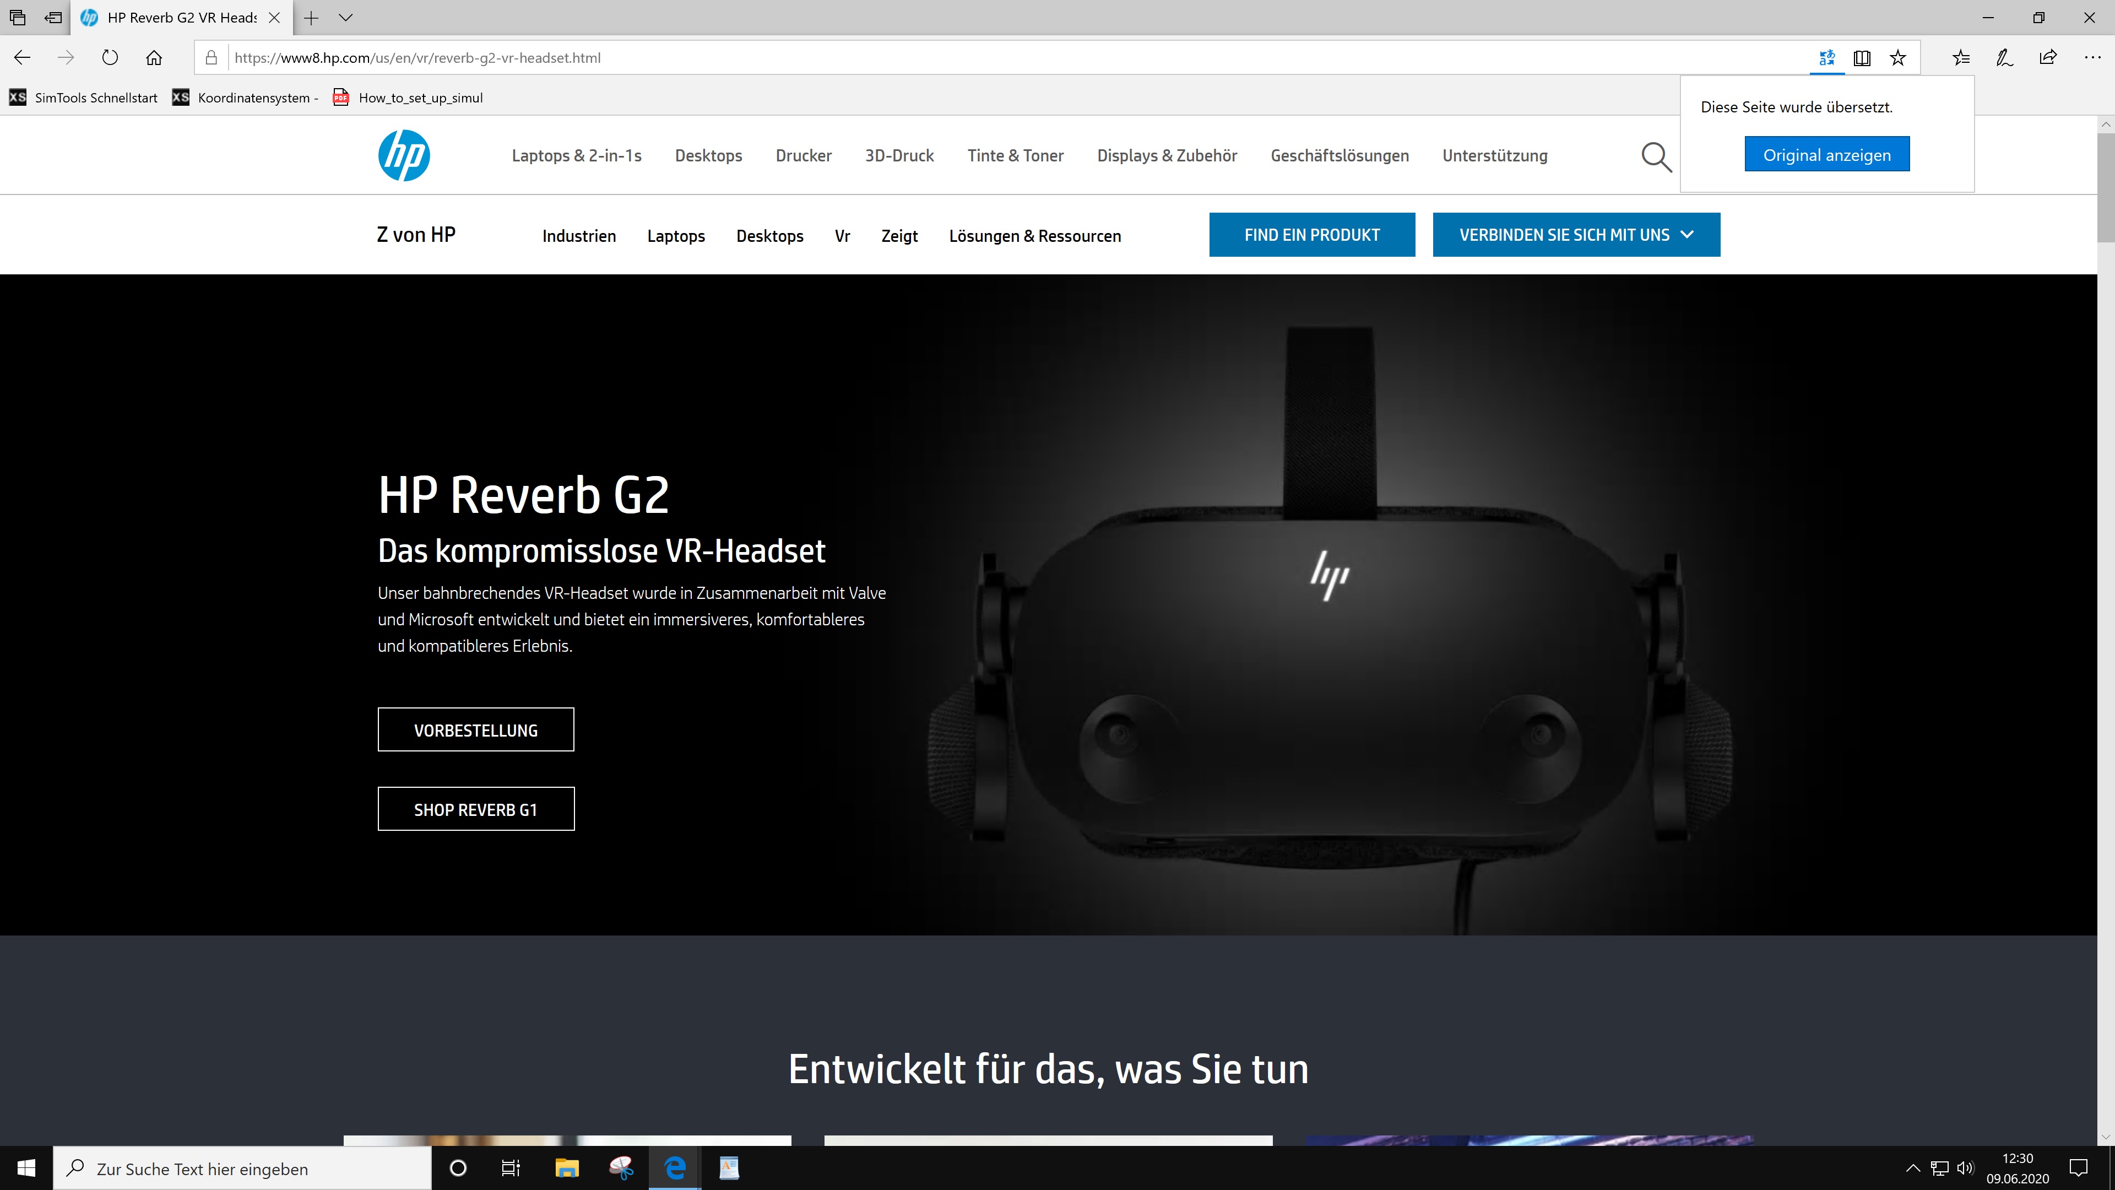Viewport: 2115px width, 1190px height.
Task: Open SimTools Schnellstart bookmark
Action: pyautogui.click(x=84, y=98)
